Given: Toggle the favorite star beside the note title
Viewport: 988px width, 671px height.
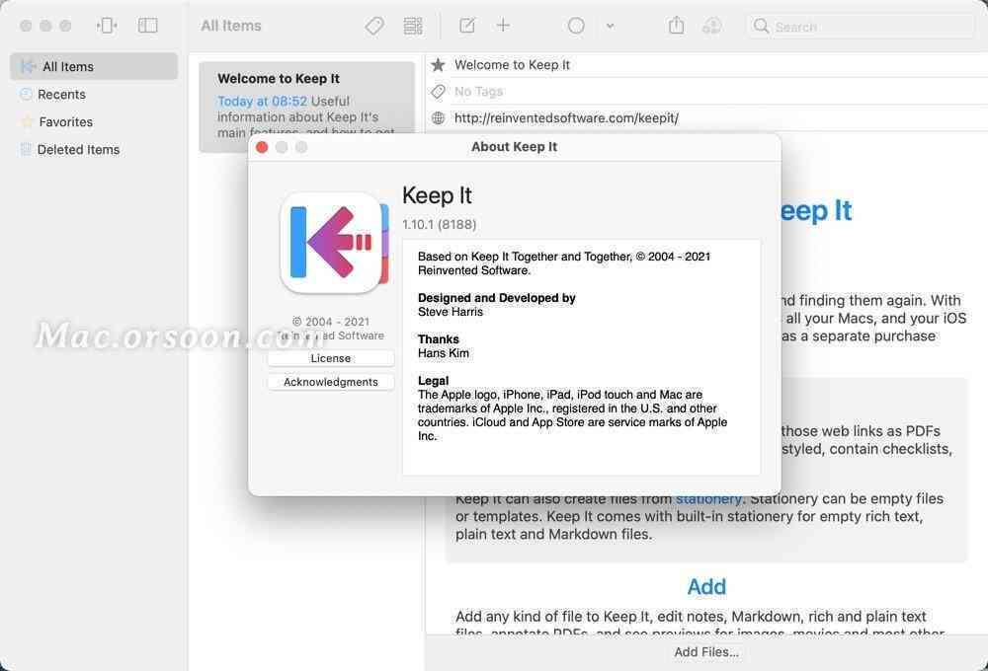Looking at the screenshot, I should click(x=438, y=65).
